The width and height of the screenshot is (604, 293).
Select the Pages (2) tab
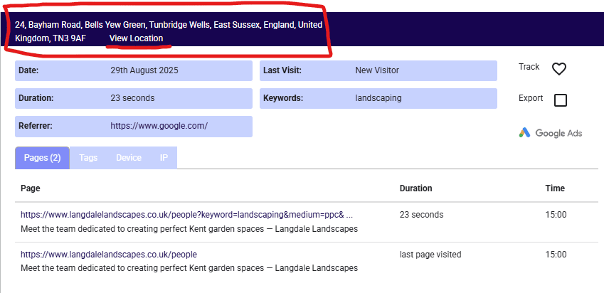(42, 158)
